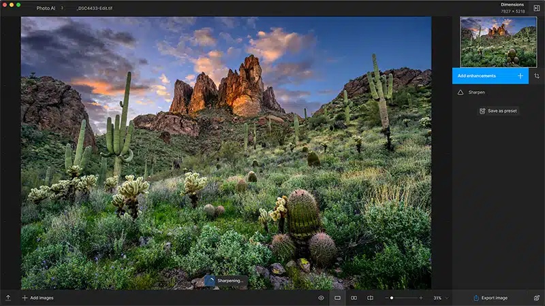The height and width of the screenshot is (306, 545).
Task: Click the _DSC4433-Edit.tif file name
Action: [95, 8]
